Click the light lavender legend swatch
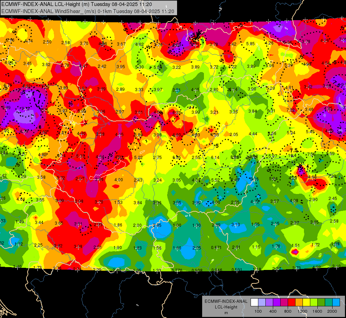 [262, 302]
